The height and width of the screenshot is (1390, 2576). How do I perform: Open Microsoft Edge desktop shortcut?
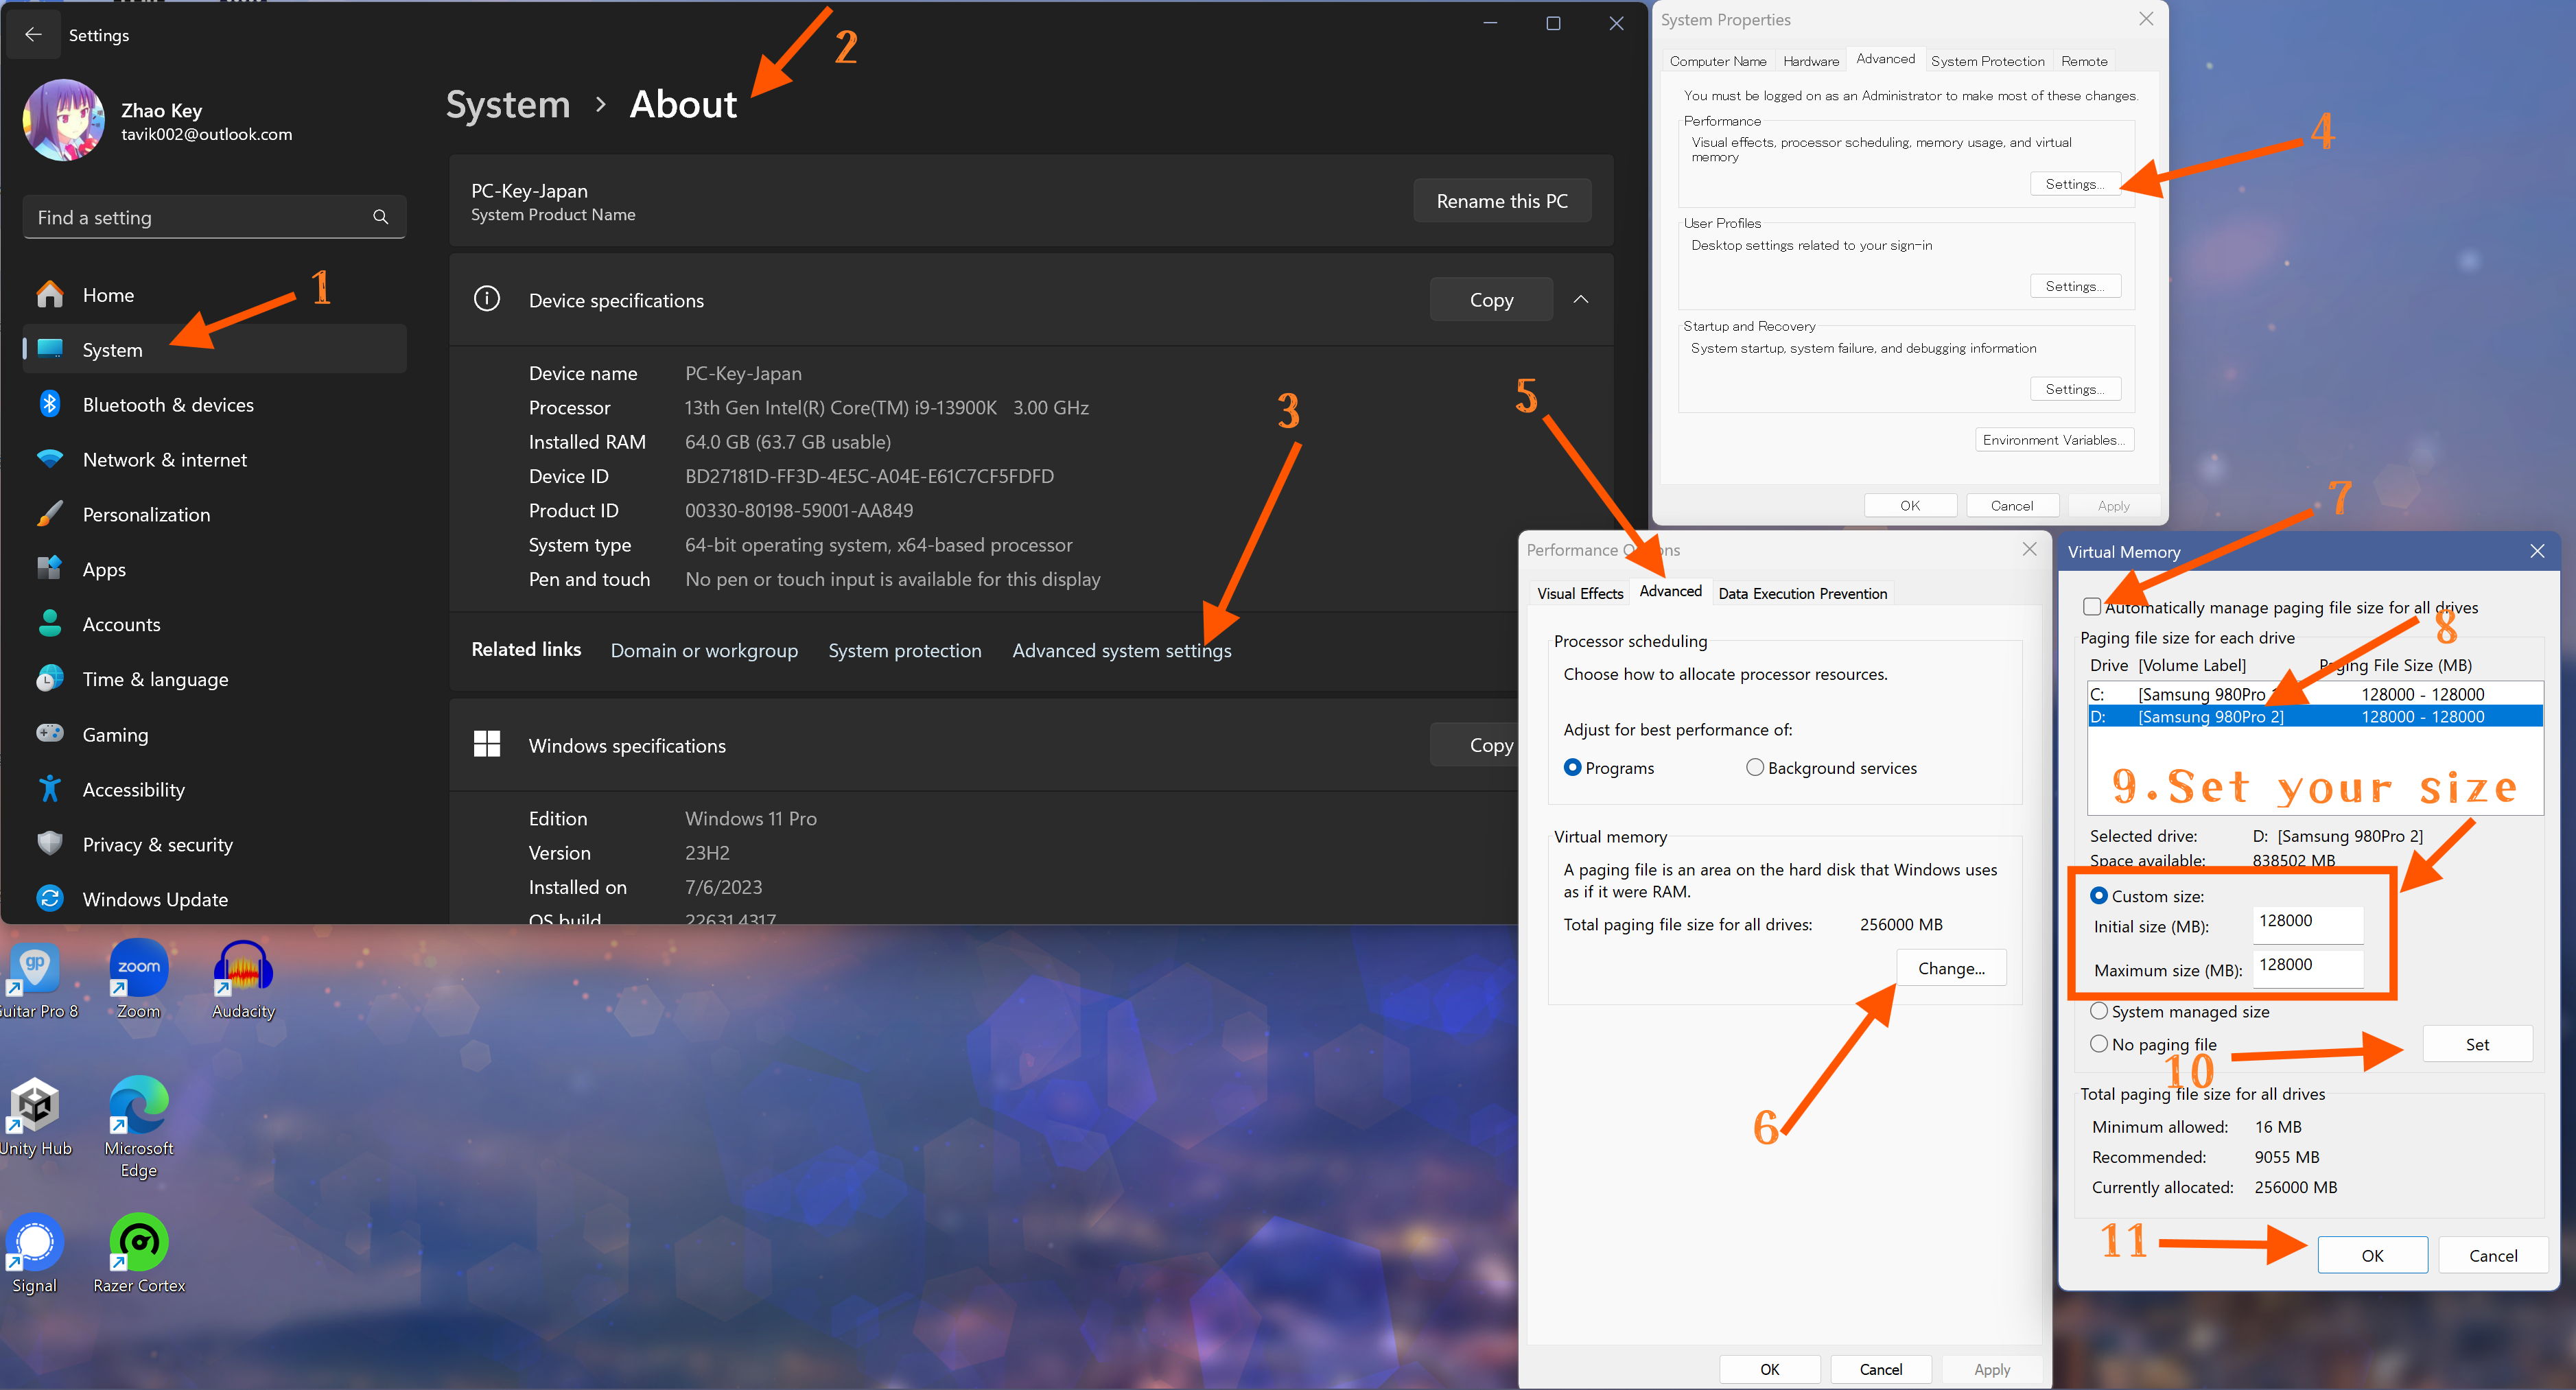tap(139, 1128)
